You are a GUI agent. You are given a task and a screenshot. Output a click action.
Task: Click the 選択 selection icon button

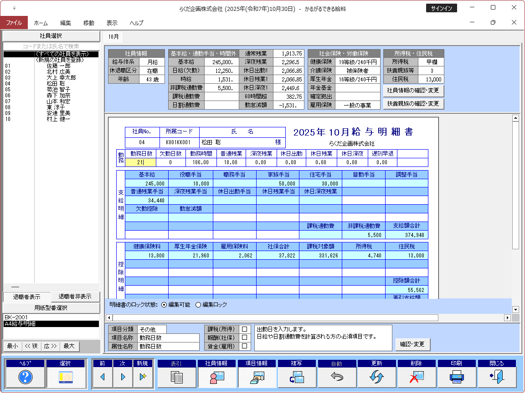[65, 377]
